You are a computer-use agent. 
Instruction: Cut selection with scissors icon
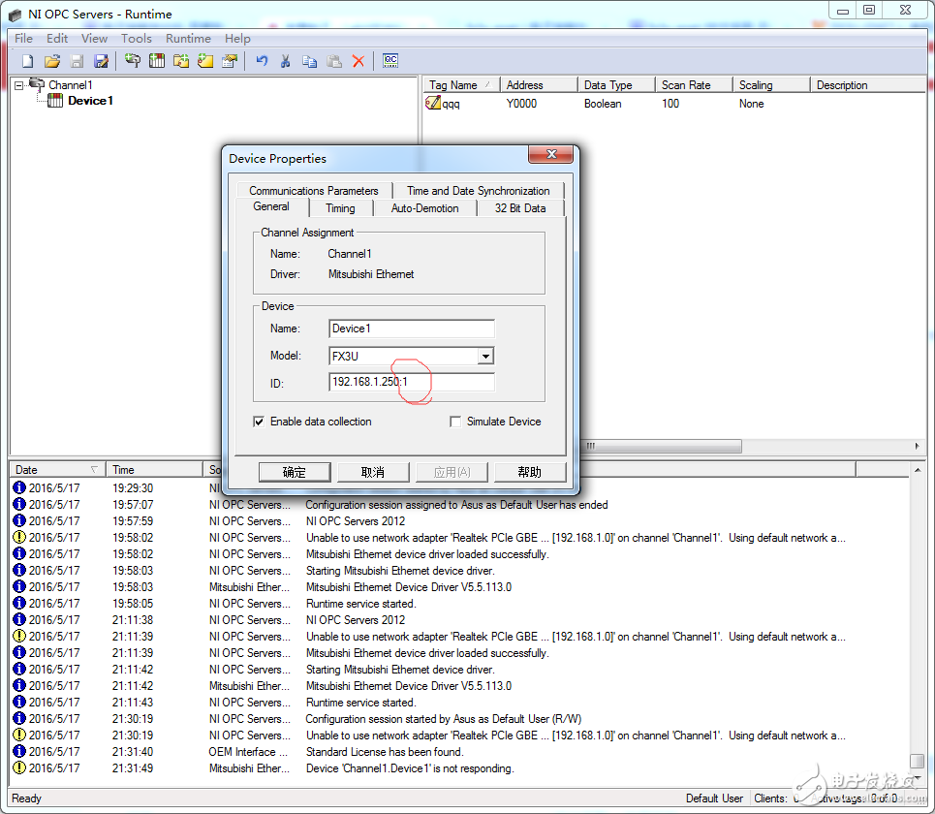tap(285, 61)
